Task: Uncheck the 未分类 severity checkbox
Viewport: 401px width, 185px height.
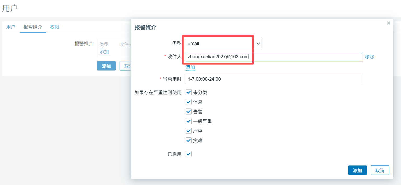Action: 188,92
